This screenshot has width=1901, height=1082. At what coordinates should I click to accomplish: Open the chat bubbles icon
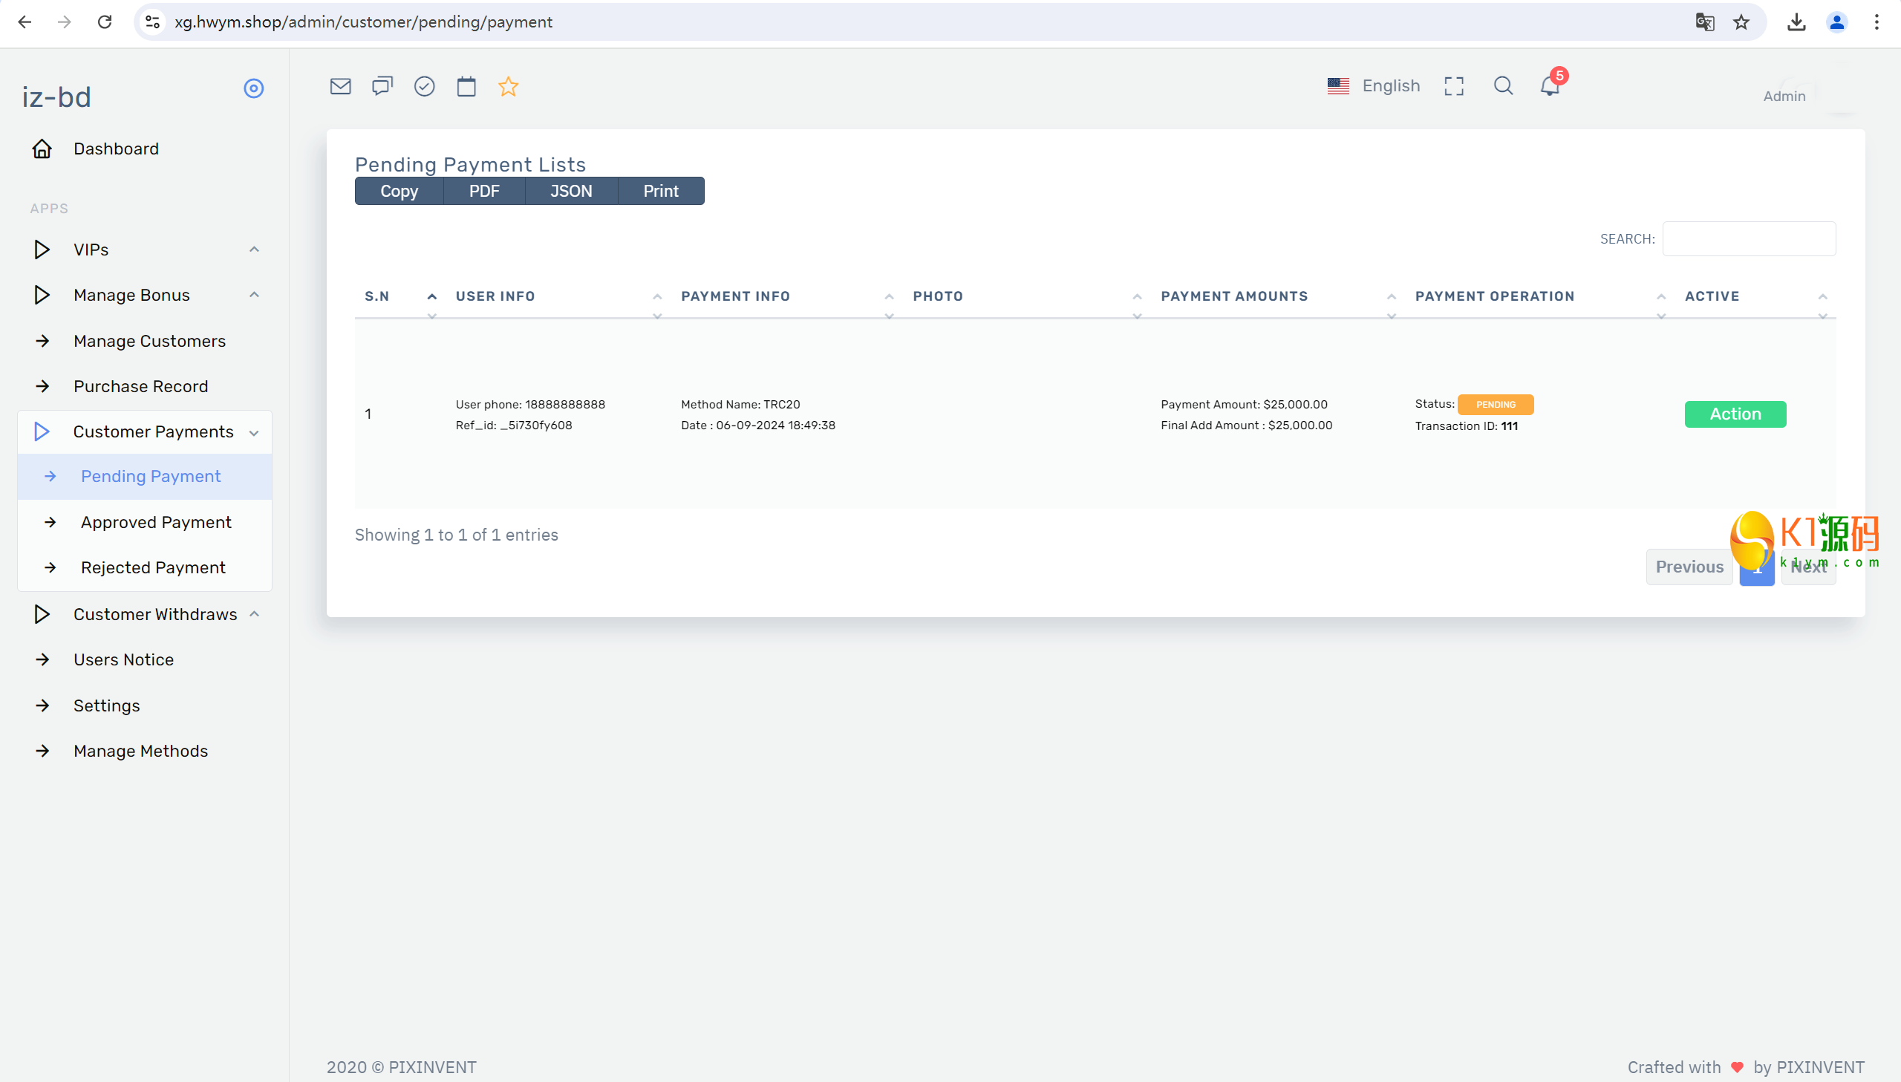click(382, 86)
